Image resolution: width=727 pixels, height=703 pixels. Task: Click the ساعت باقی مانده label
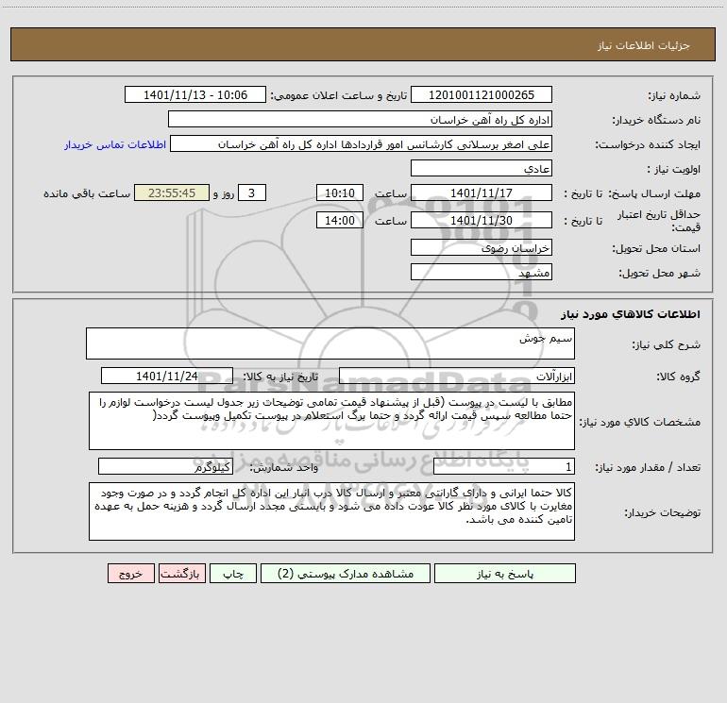(x=87, y=193)
